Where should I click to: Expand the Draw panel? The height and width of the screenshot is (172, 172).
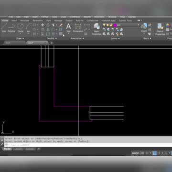click(x=20, y=38)
